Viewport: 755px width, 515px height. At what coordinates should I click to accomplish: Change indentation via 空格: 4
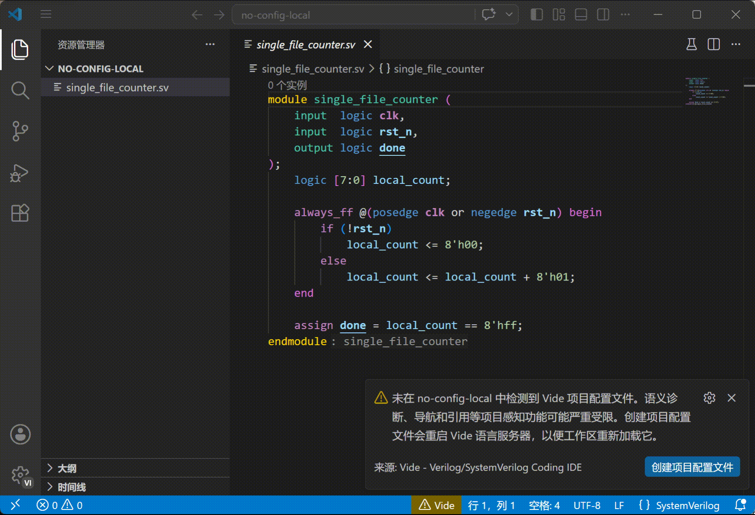[x=544, y=505]
